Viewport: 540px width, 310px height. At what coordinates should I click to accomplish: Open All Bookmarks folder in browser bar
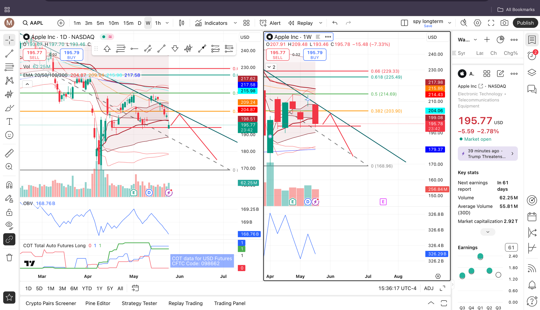coord(516,9)
